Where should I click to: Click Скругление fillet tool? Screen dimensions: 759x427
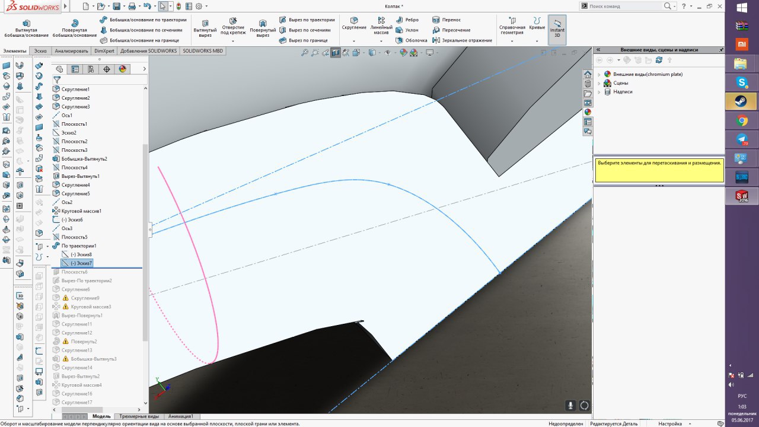pyautogui.click(x=354, y=24)
